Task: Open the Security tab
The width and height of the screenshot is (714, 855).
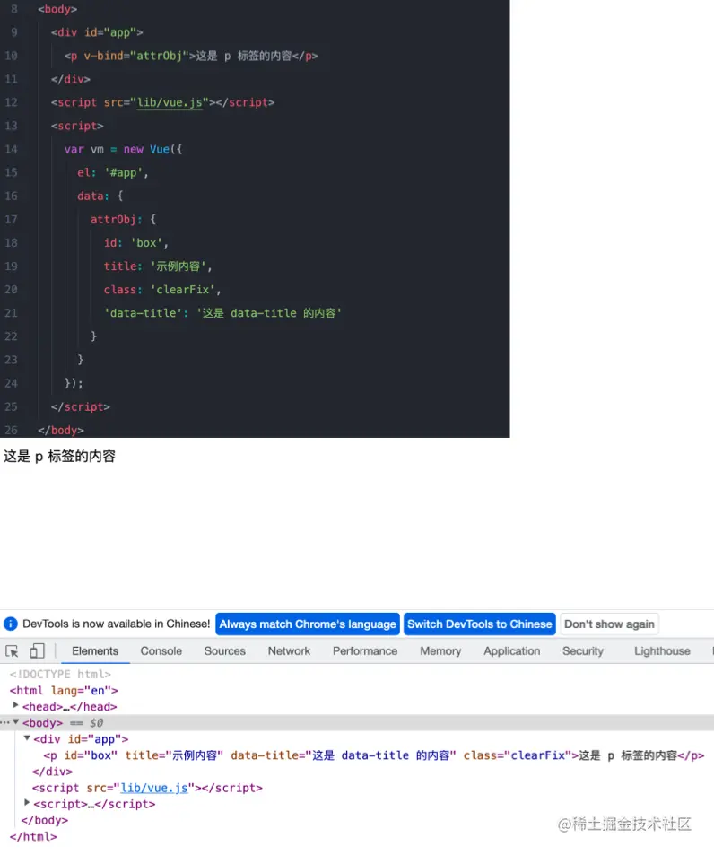Action: coord(583,651)
